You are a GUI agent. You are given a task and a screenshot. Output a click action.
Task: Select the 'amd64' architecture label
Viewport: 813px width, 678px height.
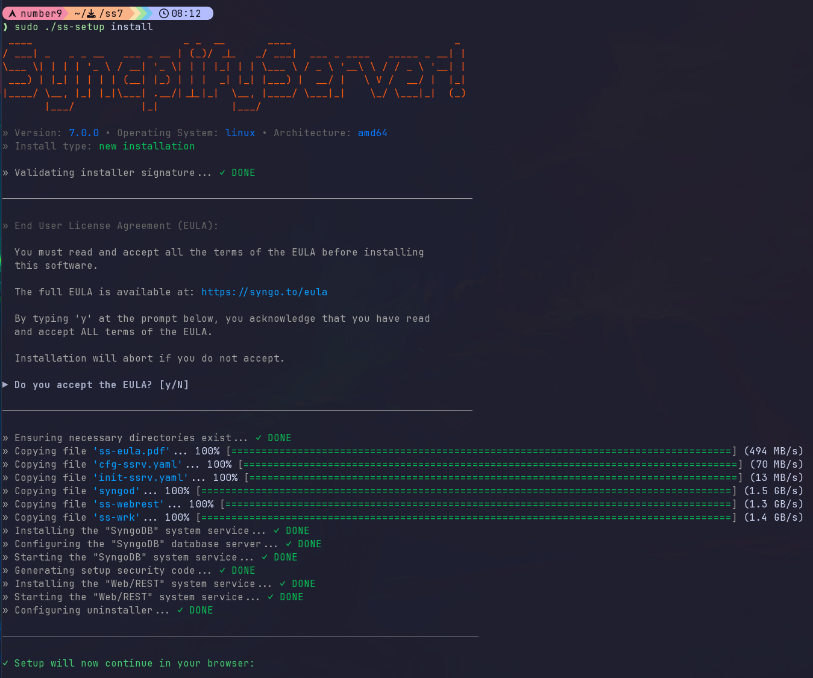click(x=372, y=133)
